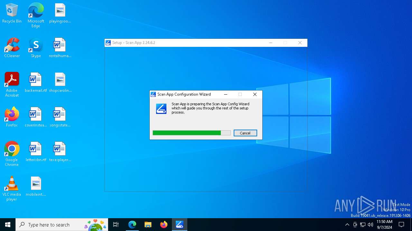Click the volume speaker tray icon
Viewport: 412px width, 231px height.
coord(370,225)
